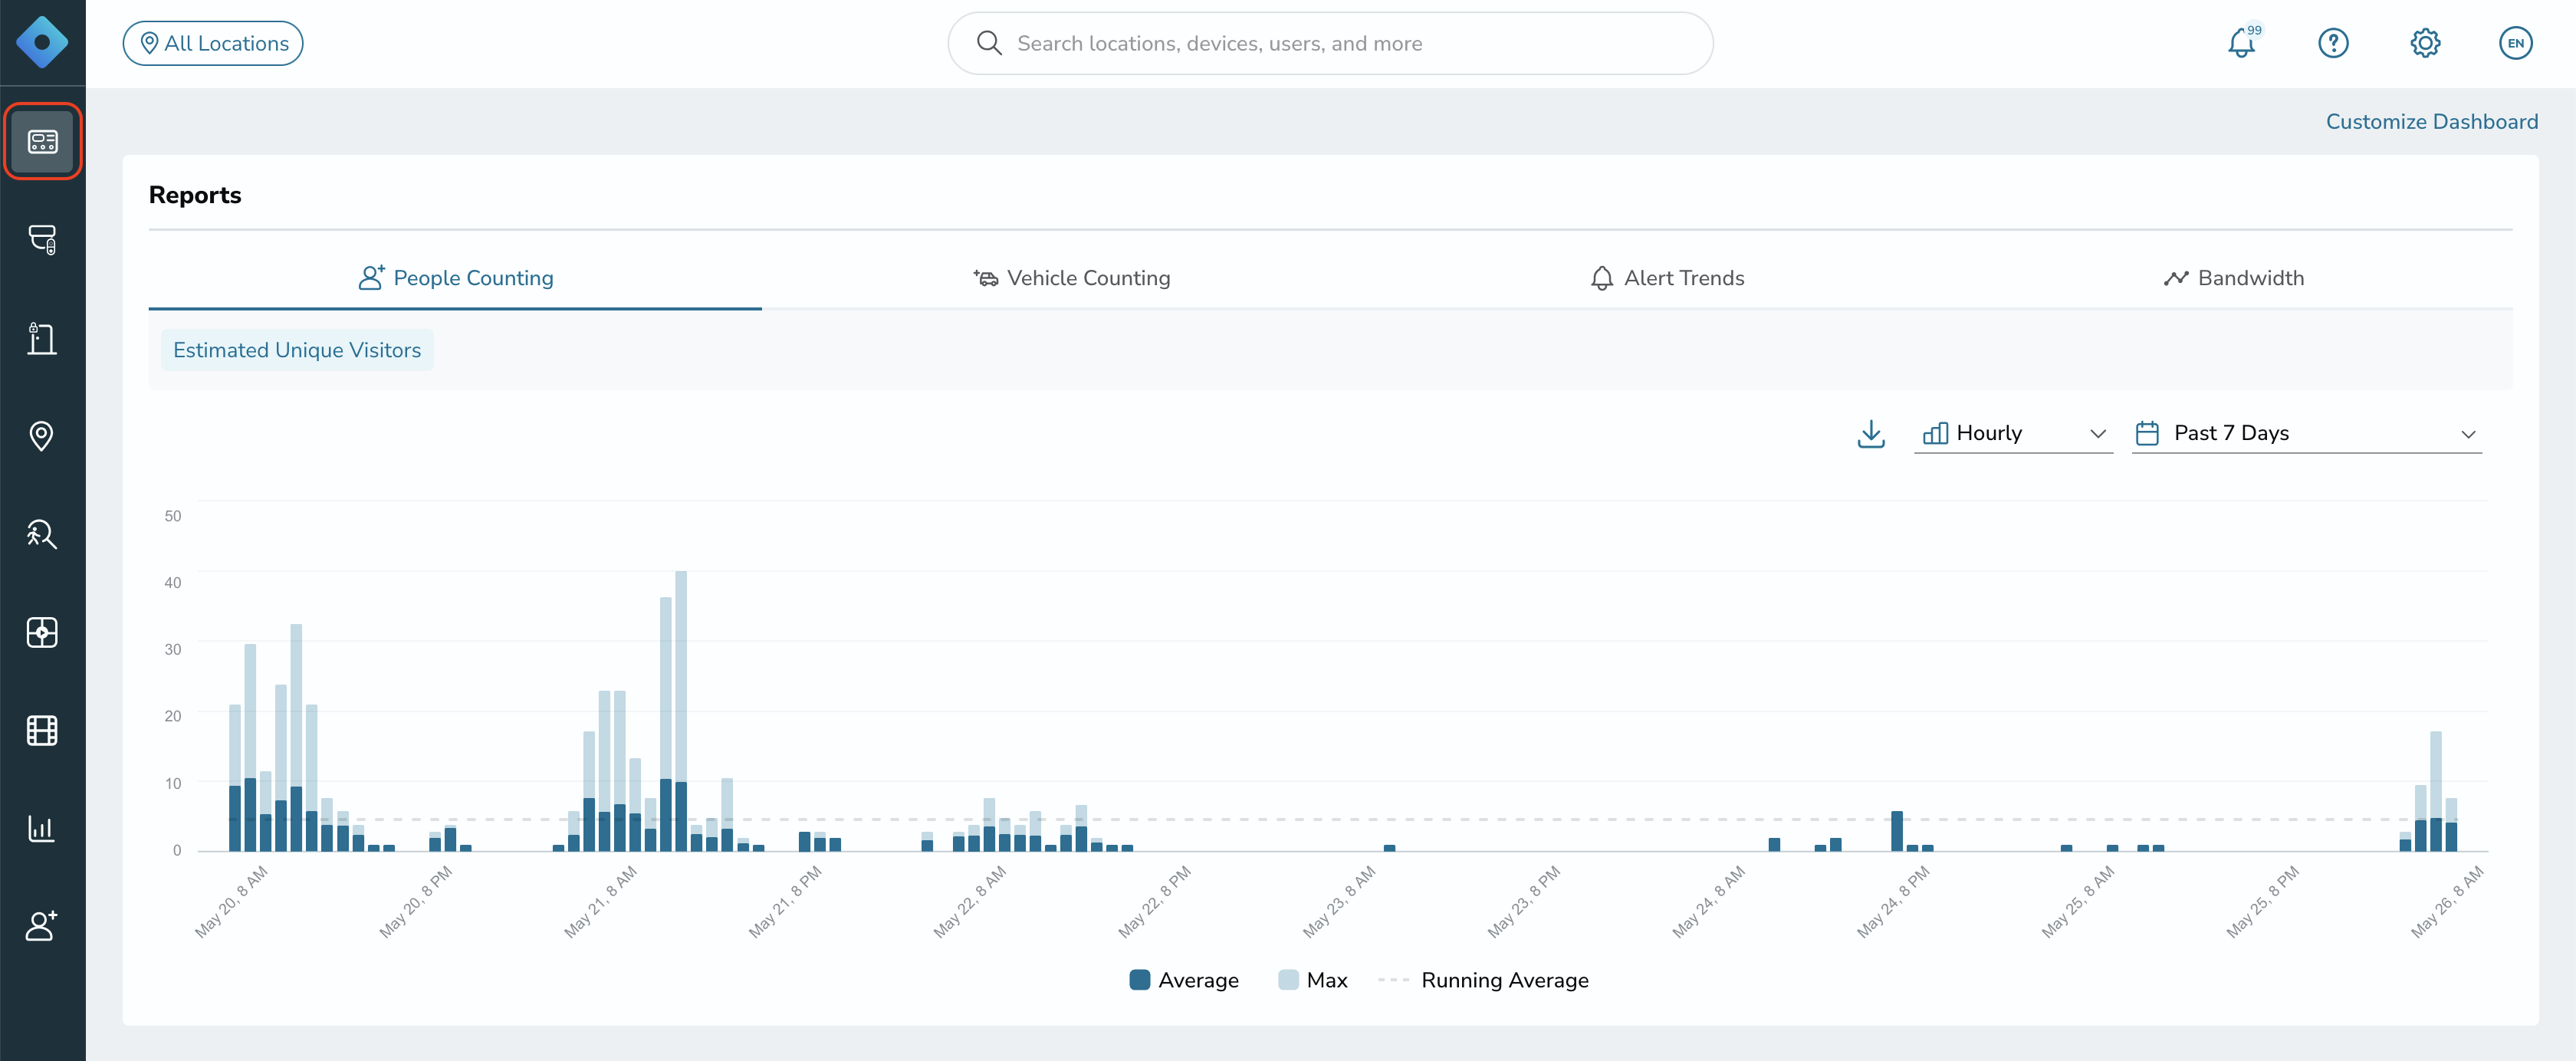Viewport: 2576px width, 1061px height.
Task: Expand the Past 7 Days dropdown
Action: pos(2306,433)
